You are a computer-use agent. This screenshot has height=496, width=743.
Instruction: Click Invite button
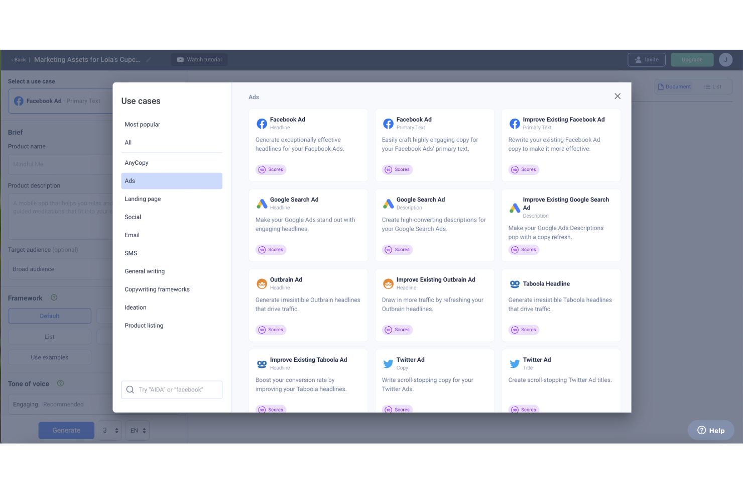coord(647,60)
